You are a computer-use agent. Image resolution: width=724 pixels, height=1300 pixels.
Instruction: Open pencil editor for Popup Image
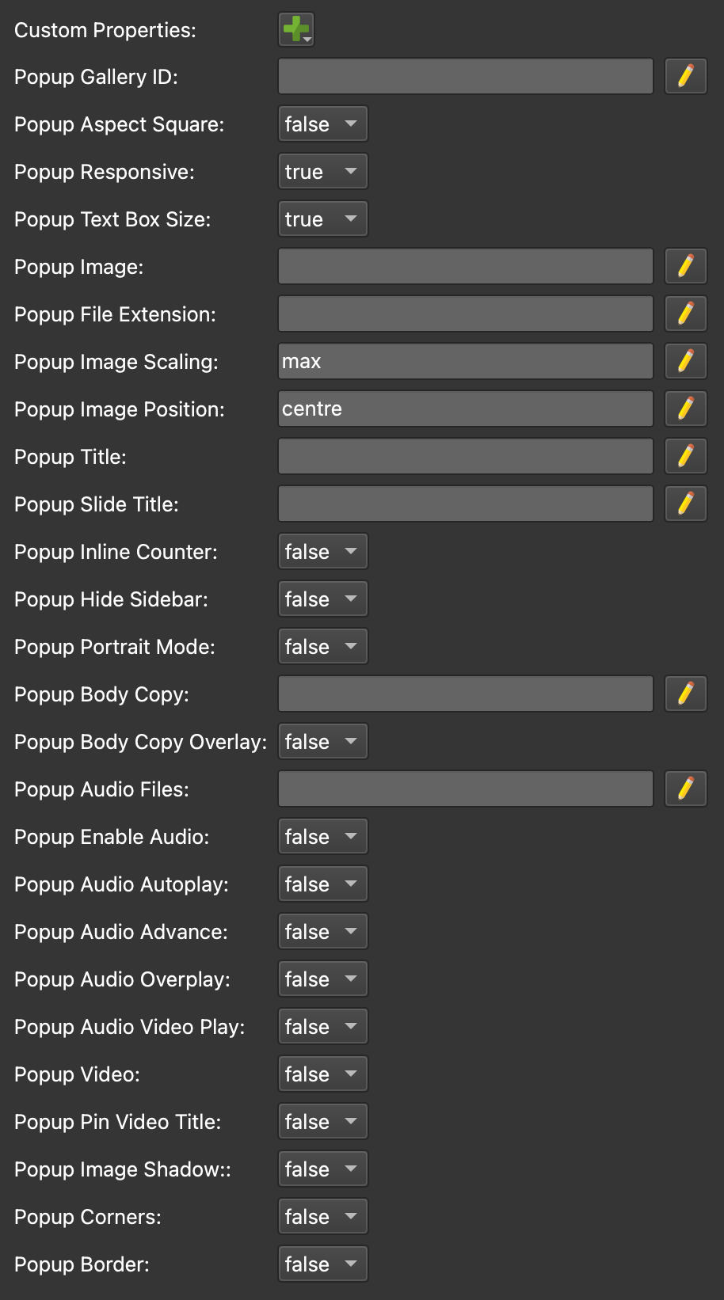tap(686, 267)
